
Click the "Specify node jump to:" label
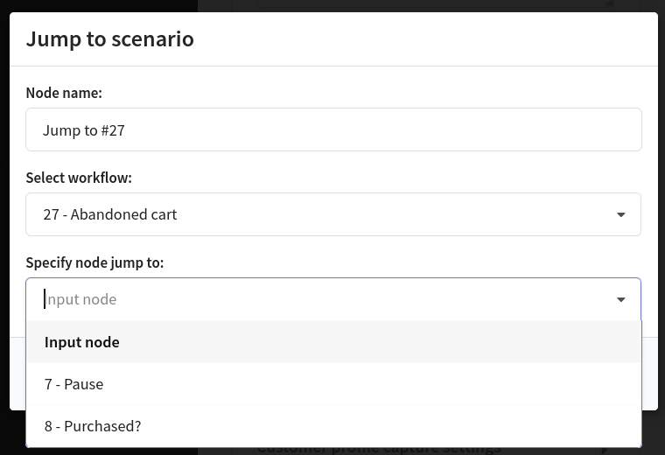[94, 262]
